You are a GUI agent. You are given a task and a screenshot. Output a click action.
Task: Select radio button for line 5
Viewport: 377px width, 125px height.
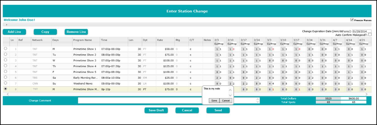coord(6,72)
